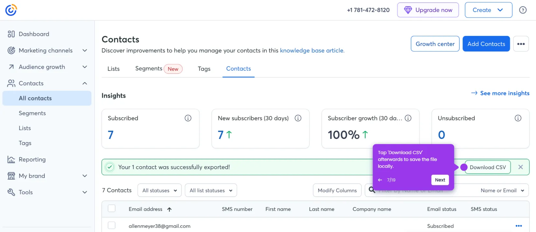The image size is (536, 232).
Task: Open the All statuses dropdown
Action: pyautogui.click(x=160, y=190)
